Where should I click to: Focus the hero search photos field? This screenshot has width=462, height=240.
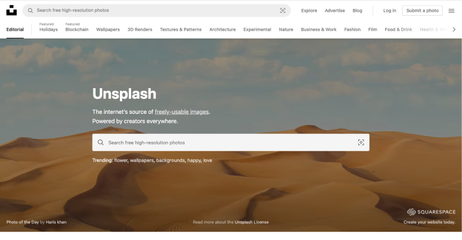pyautogui.click(x=230, y=142)
